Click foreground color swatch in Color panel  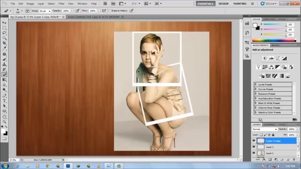tap(255, 25)
